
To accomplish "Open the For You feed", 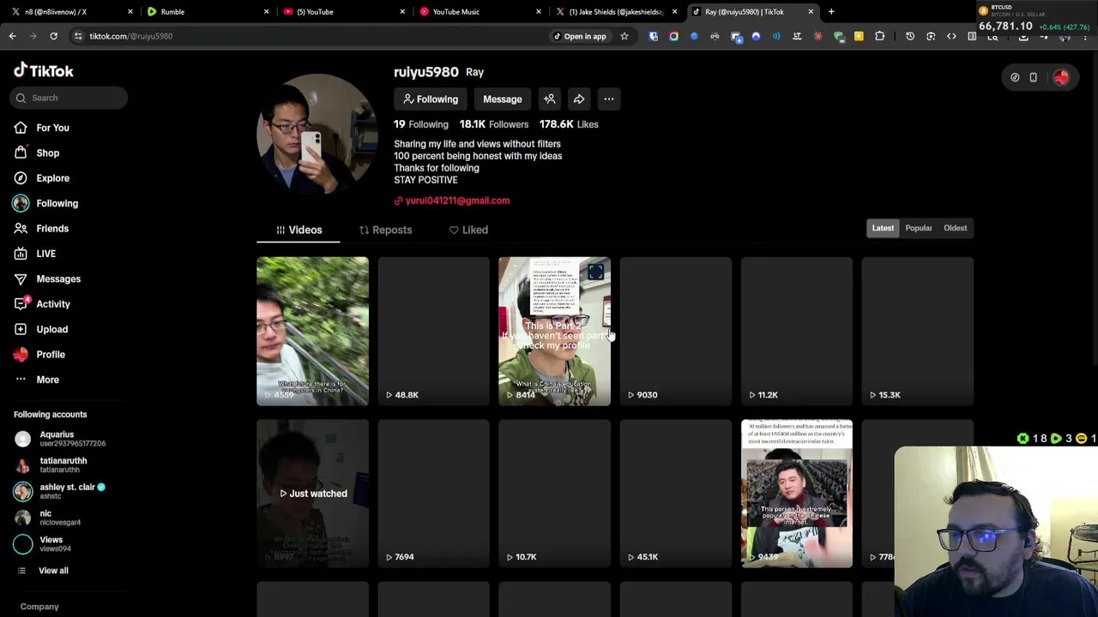I will coord(52,128).
